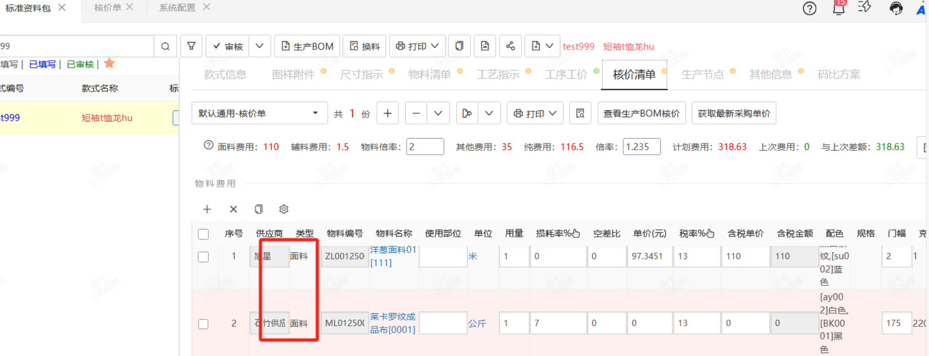
Task: Open the material table settings gear
Action: [284, 209]
